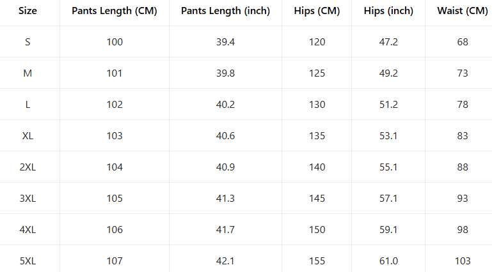Image resolution: width=492 pixels, height=272 pixels.
Task: Click the 5XL size row label
Action: (28, 261)
